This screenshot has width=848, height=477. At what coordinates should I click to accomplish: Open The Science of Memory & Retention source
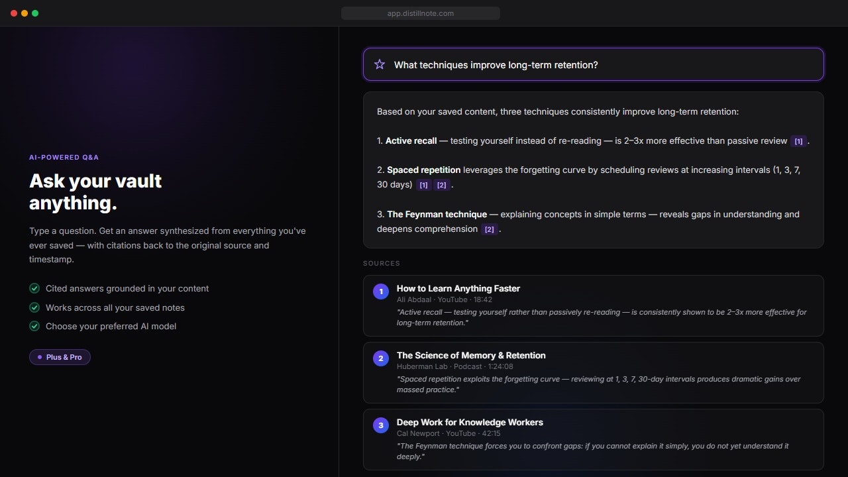(x=594, y=372)
